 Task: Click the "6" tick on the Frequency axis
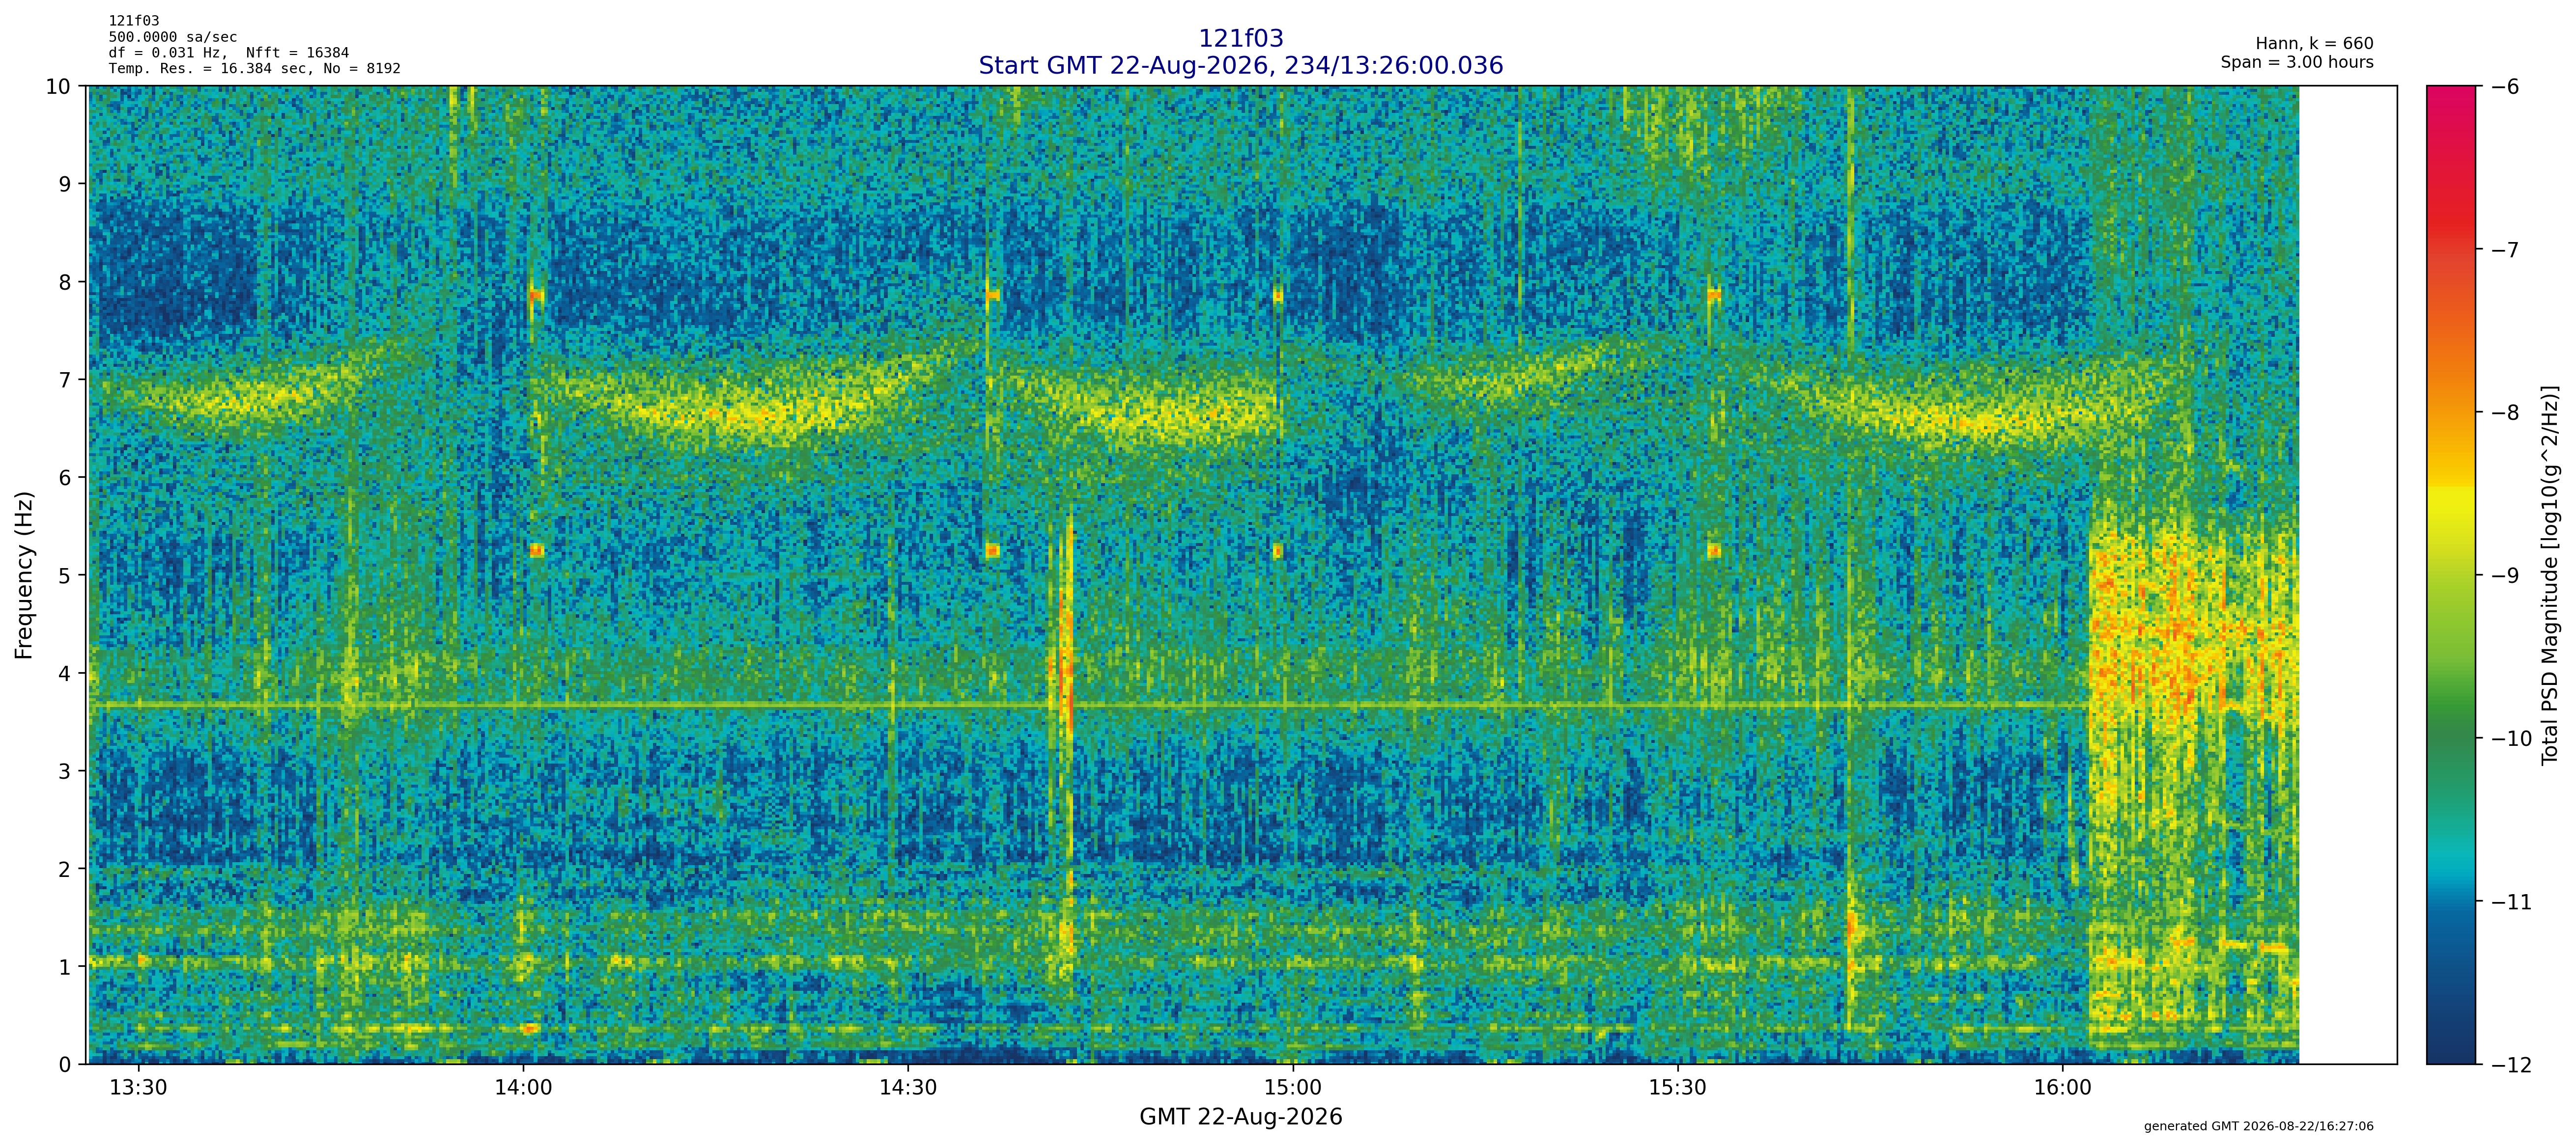click(x=65, y=478)
